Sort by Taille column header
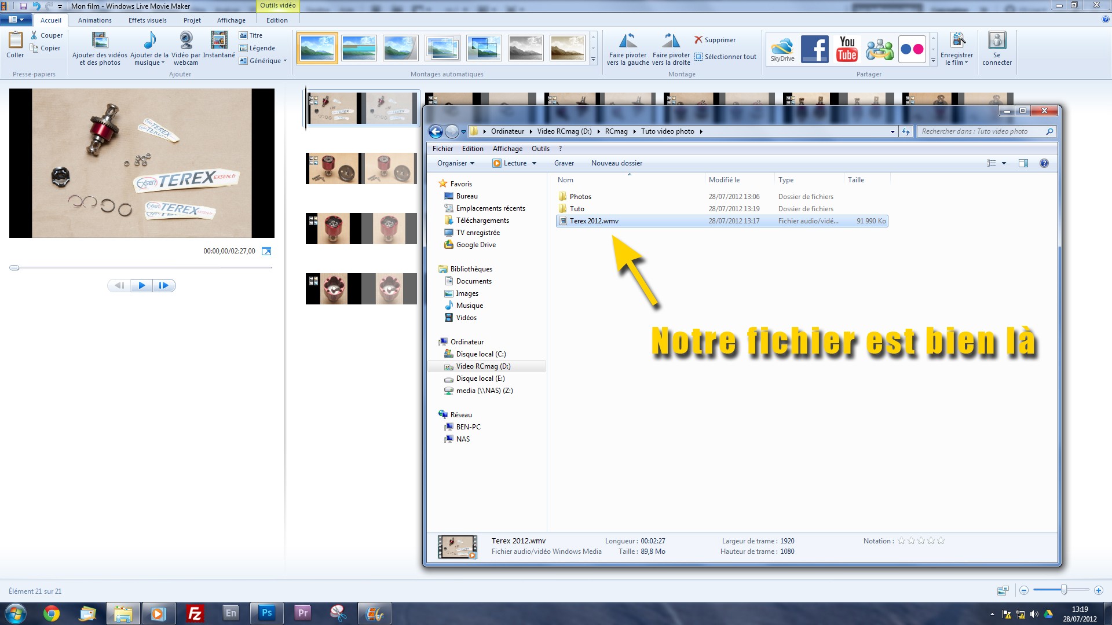This screenshot has height=625, width=1112. tap(867, 180)
